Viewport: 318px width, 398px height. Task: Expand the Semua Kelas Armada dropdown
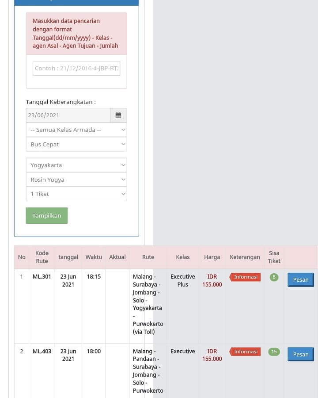(x=76, y=130)
